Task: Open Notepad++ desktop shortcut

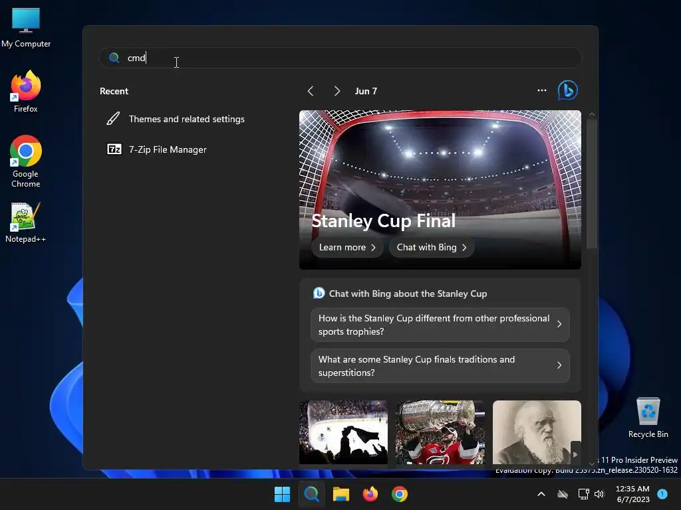Action: pyautogui.click(x=26, y=222)
